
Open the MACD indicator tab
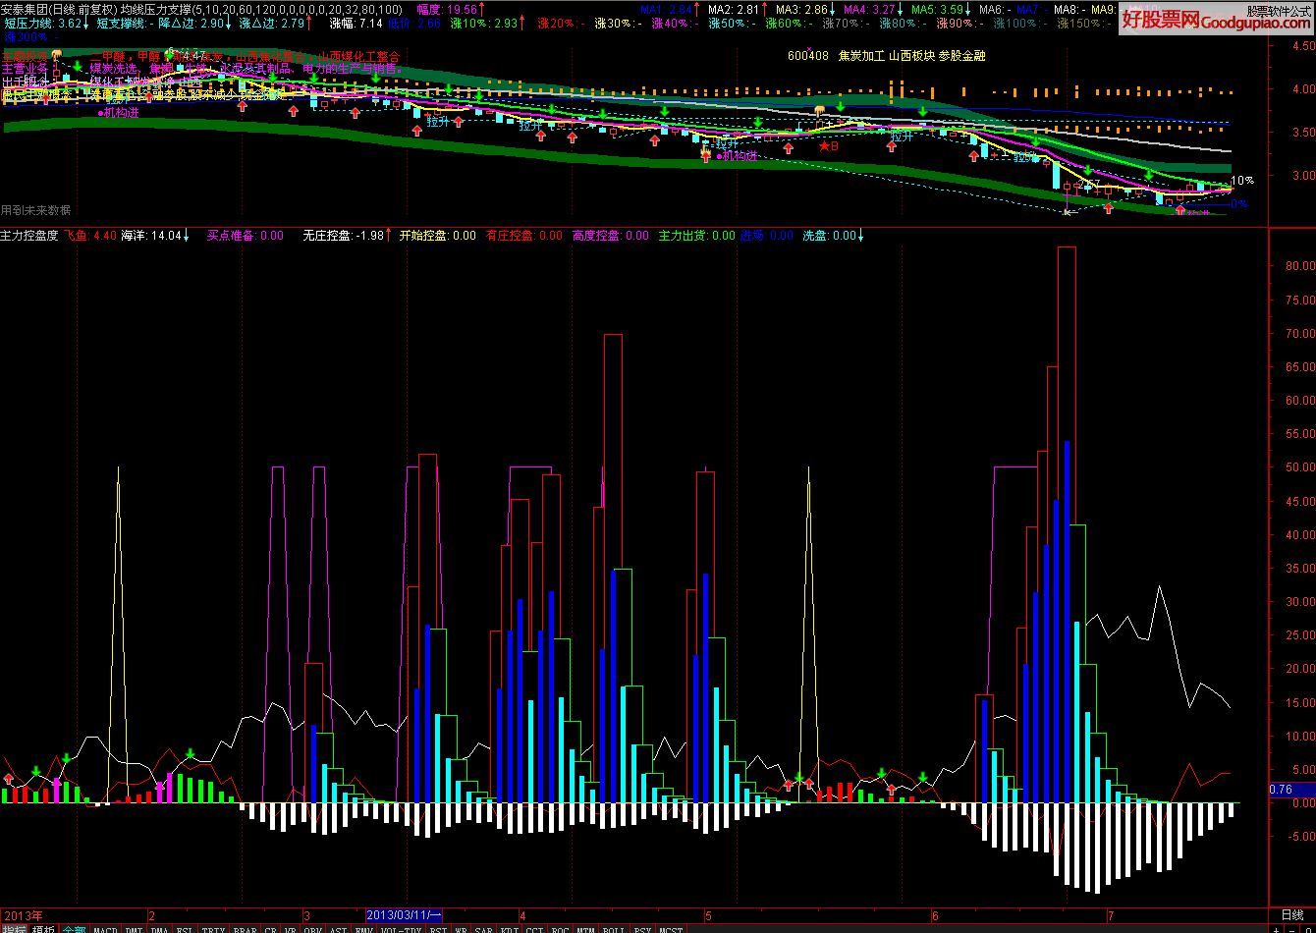tap(106, 927)
